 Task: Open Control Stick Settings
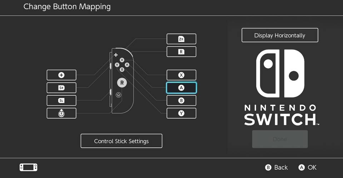pyautogui.click(x=121, y=141)
